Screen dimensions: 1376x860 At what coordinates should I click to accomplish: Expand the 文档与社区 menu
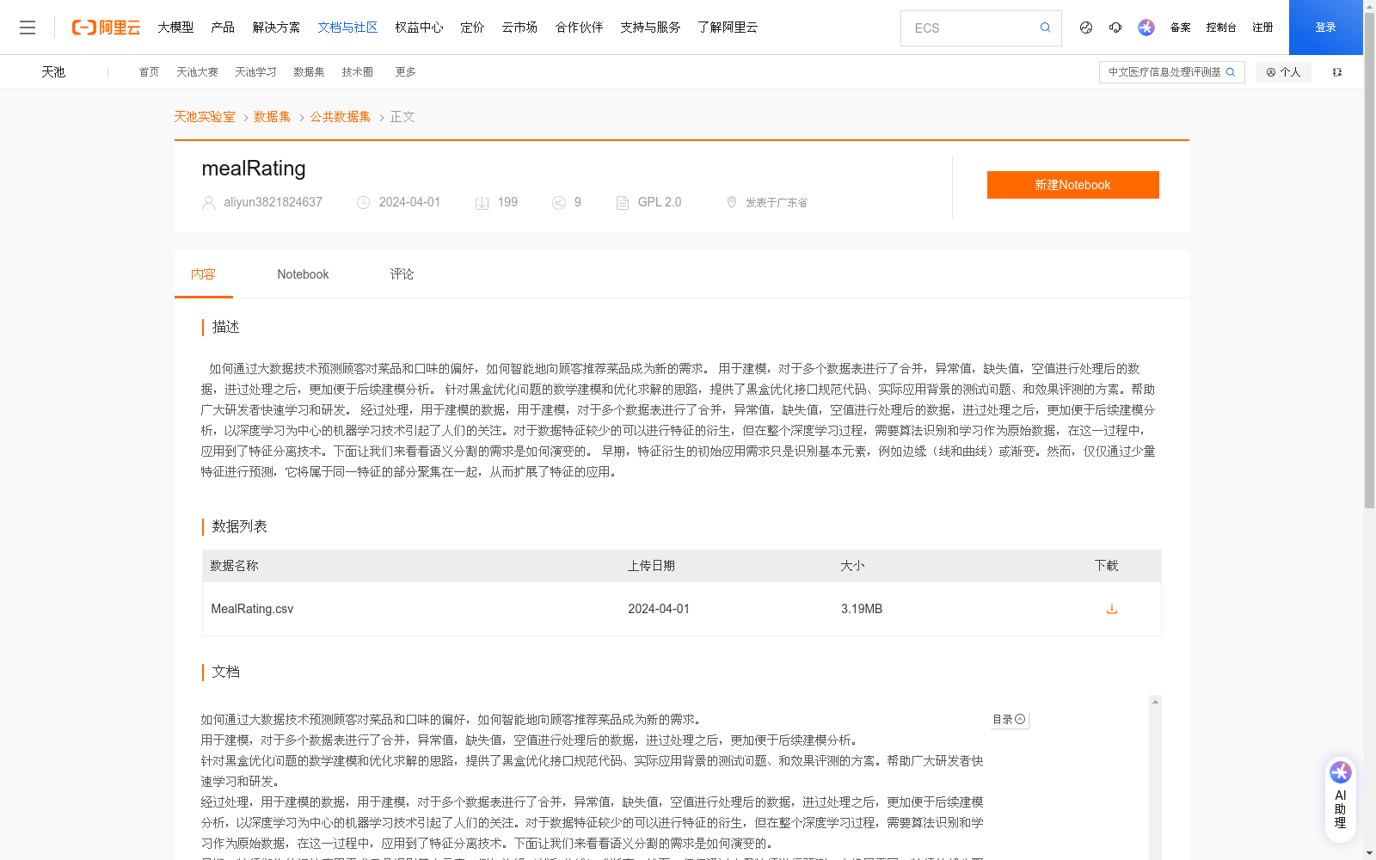point(347,27)
